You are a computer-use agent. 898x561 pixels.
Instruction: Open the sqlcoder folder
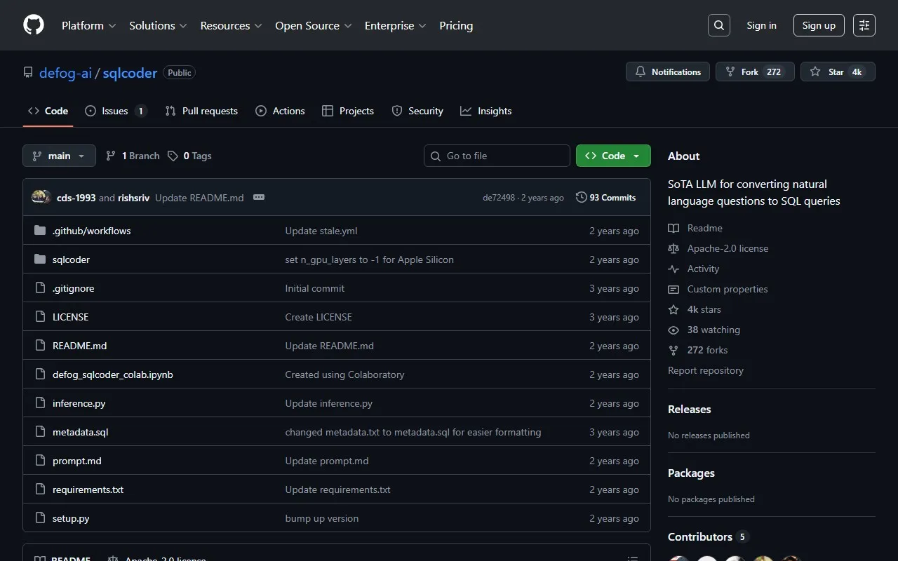(x=71, y=259)
